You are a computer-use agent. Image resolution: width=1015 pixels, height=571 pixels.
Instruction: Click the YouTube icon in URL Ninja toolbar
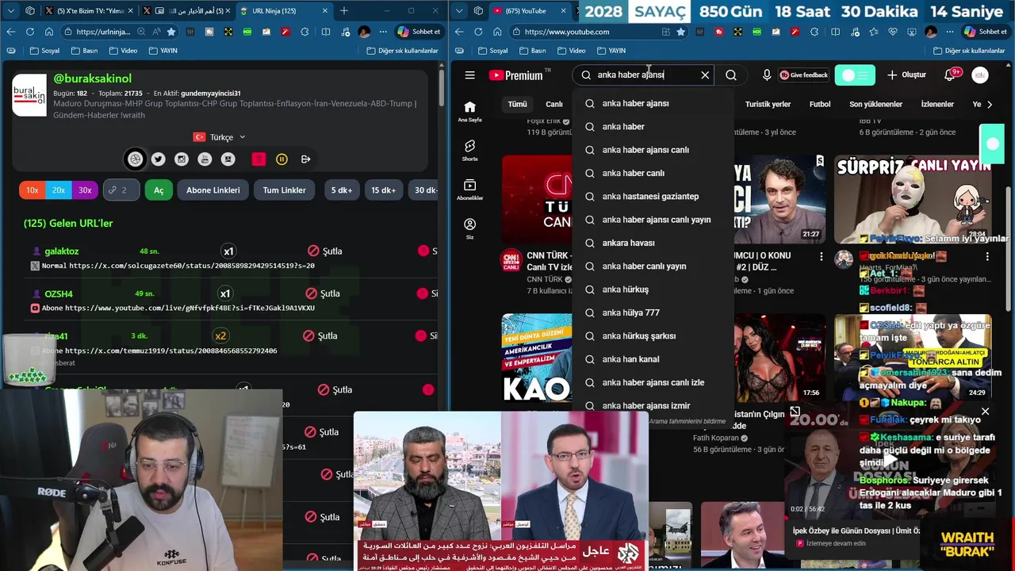pos(205,159)
